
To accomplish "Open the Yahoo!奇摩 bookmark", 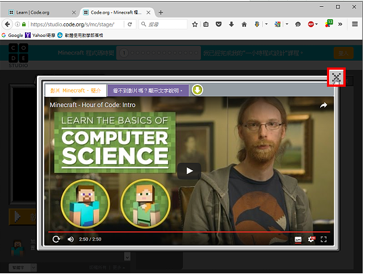I will pos(40,35).
